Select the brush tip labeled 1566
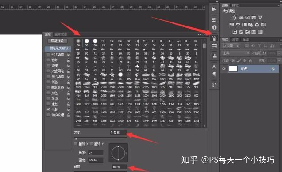282x172 pixels. [x=137, y=76]
